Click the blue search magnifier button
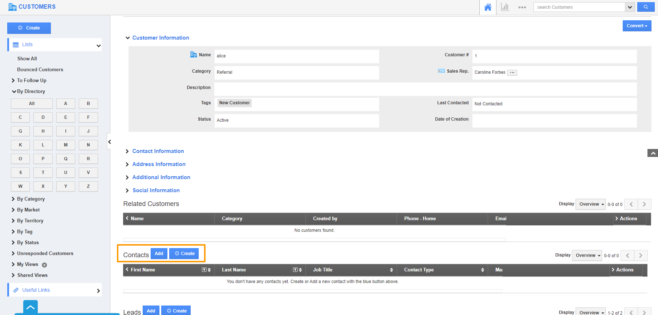 [646, 7]
